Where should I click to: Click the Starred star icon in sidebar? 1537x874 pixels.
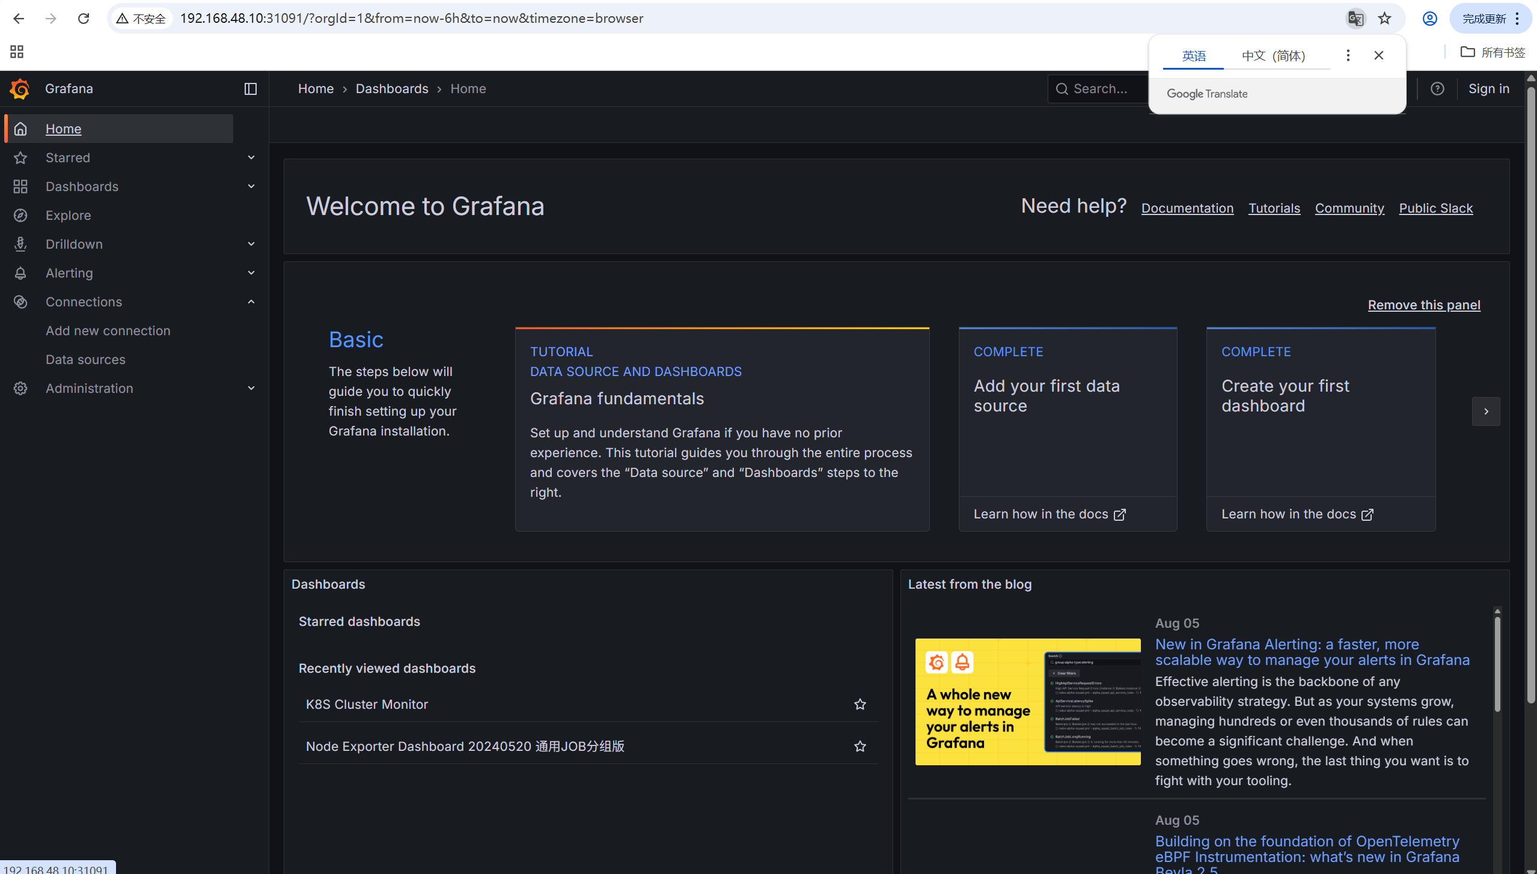pos(20,157)
